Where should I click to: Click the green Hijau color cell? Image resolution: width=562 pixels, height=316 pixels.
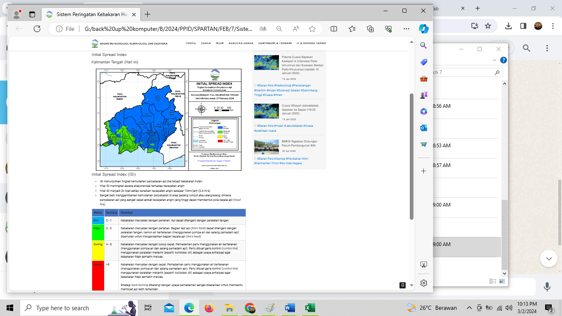[98, 232]
